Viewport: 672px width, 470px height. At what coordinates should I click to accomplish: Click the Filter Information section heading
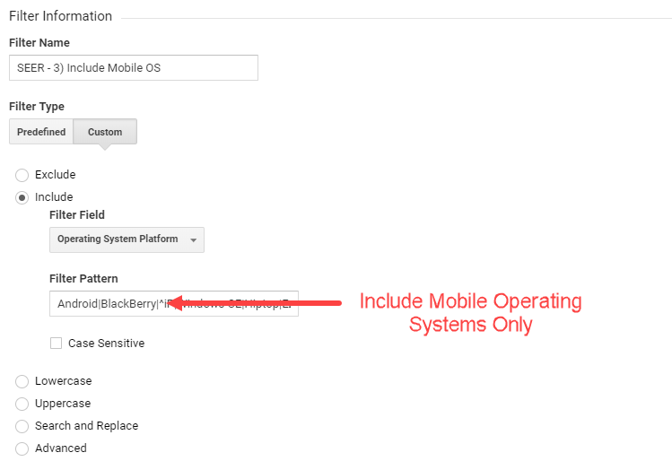tap(60, 16)
